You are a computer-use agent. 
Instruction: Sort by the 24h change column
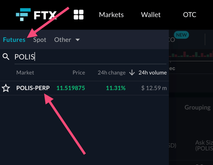pos(112,72)
